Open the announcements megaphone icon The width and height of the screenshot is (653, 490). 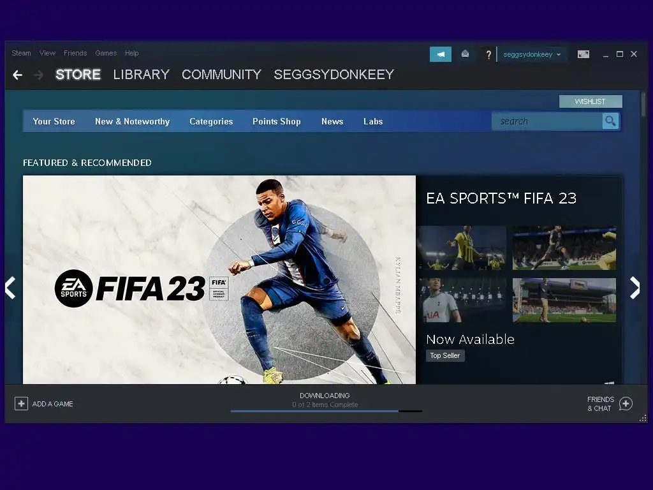tap(441, 54)
